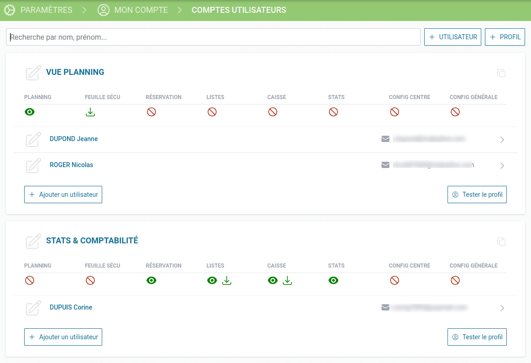Duplicate the STATS & COMPTABILITÉ profile
Viewport: 531px width, 363px height.
pos(501,242)
